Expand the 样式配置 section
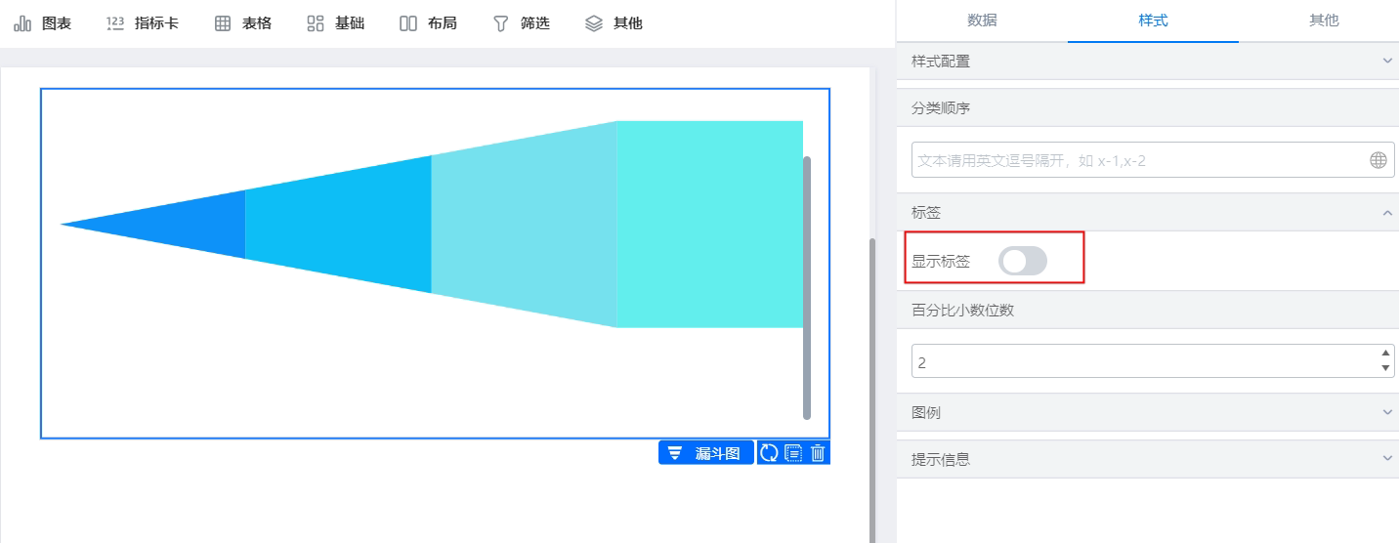Screen dimensions: 1399x543 click(1148, 62)
